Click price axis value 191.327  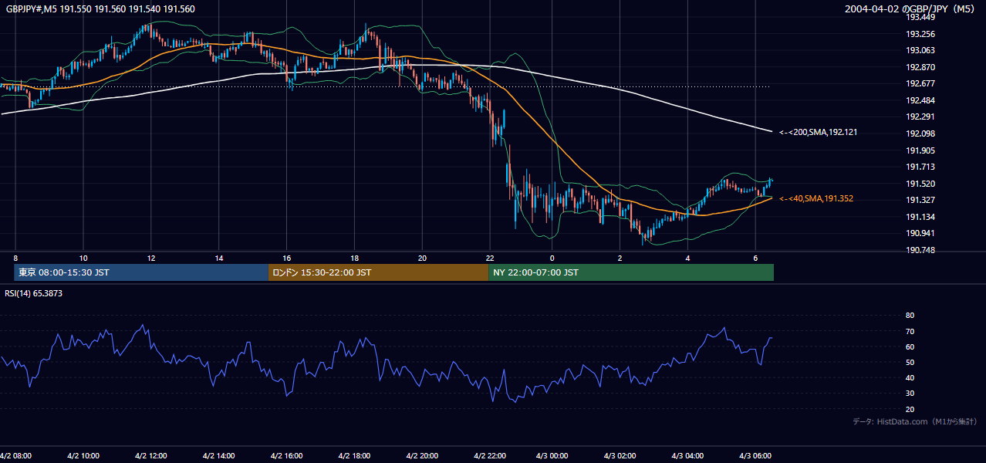pos(920,200)
